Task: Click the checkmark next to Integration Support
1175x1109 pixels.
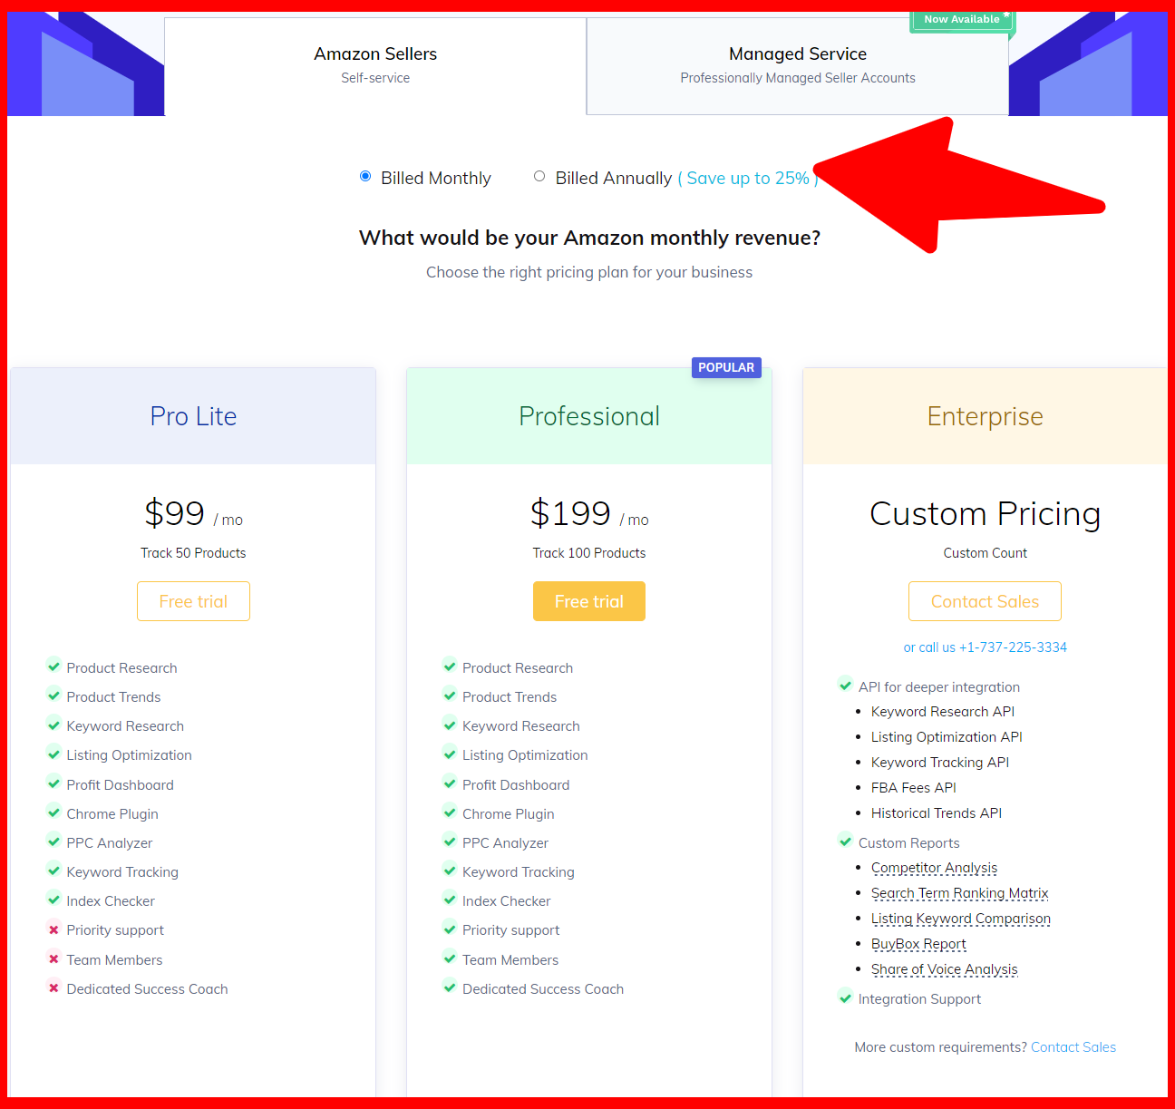Action: click(x=845, y=997)
